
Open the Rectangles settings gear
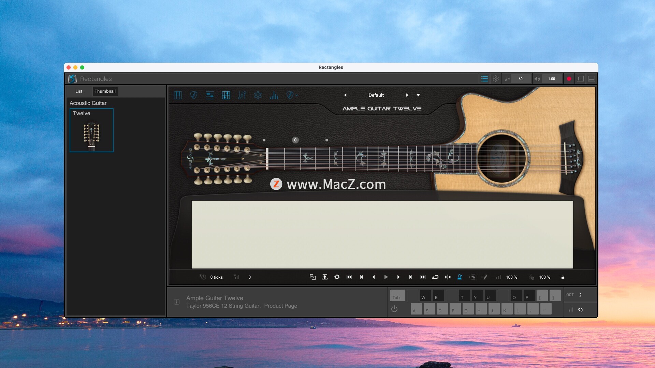click(496, 79)
